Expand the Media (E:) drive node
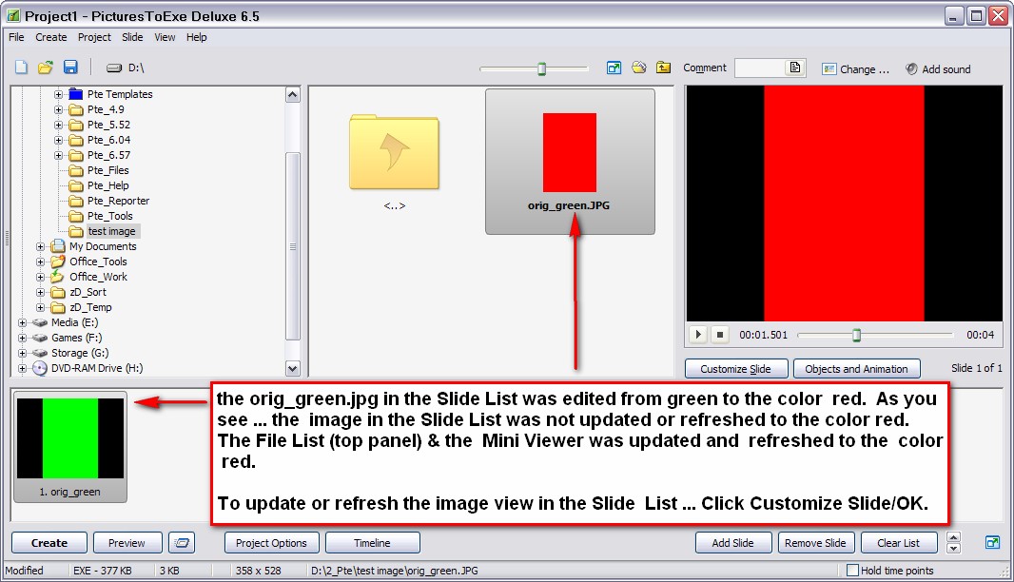Image resolution: width=1014 pixels, height=582 pixels. click(23, 322)
